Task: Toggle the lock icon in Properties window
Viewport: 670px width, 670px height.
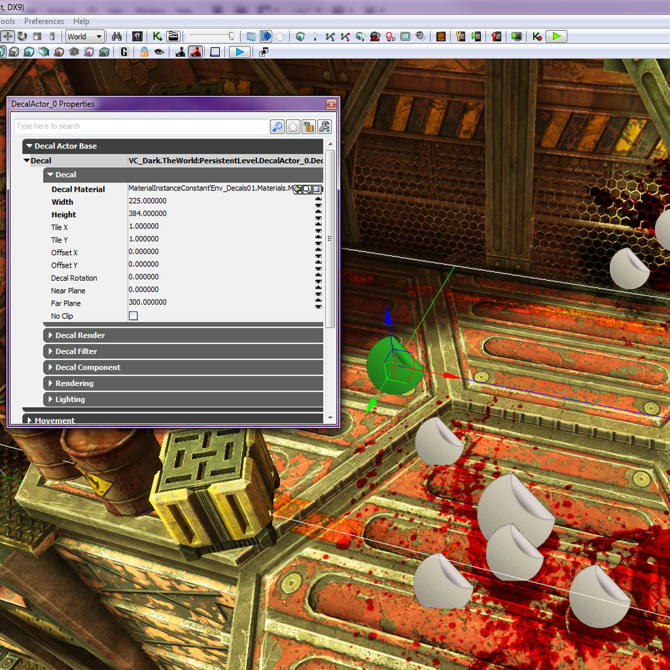Action: click(309, 126)
